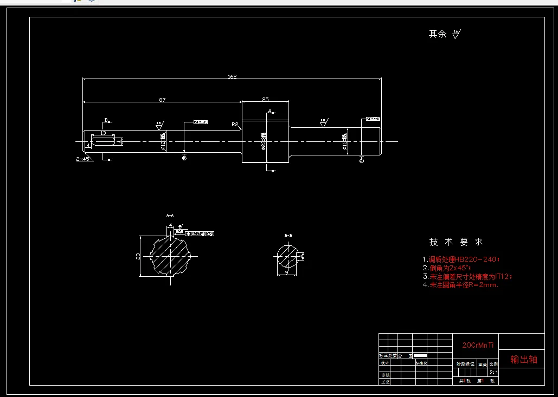This screenshot has width=558, height=397.
Task: Select note 4 未注圆角半径R=2mm
Action: click(x=460, y=285)
